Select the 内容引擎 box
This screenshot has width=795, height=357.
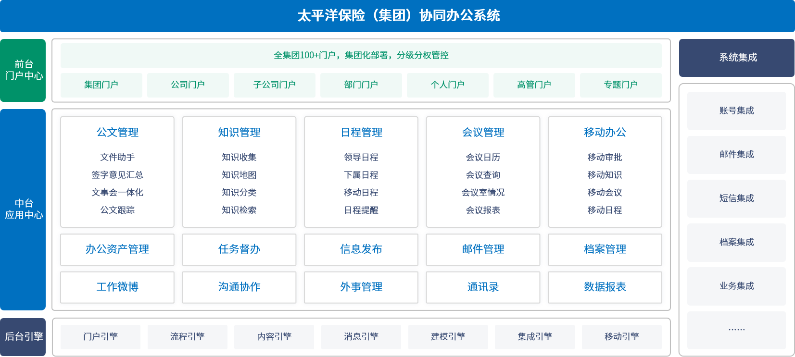[x=274, y=337]
